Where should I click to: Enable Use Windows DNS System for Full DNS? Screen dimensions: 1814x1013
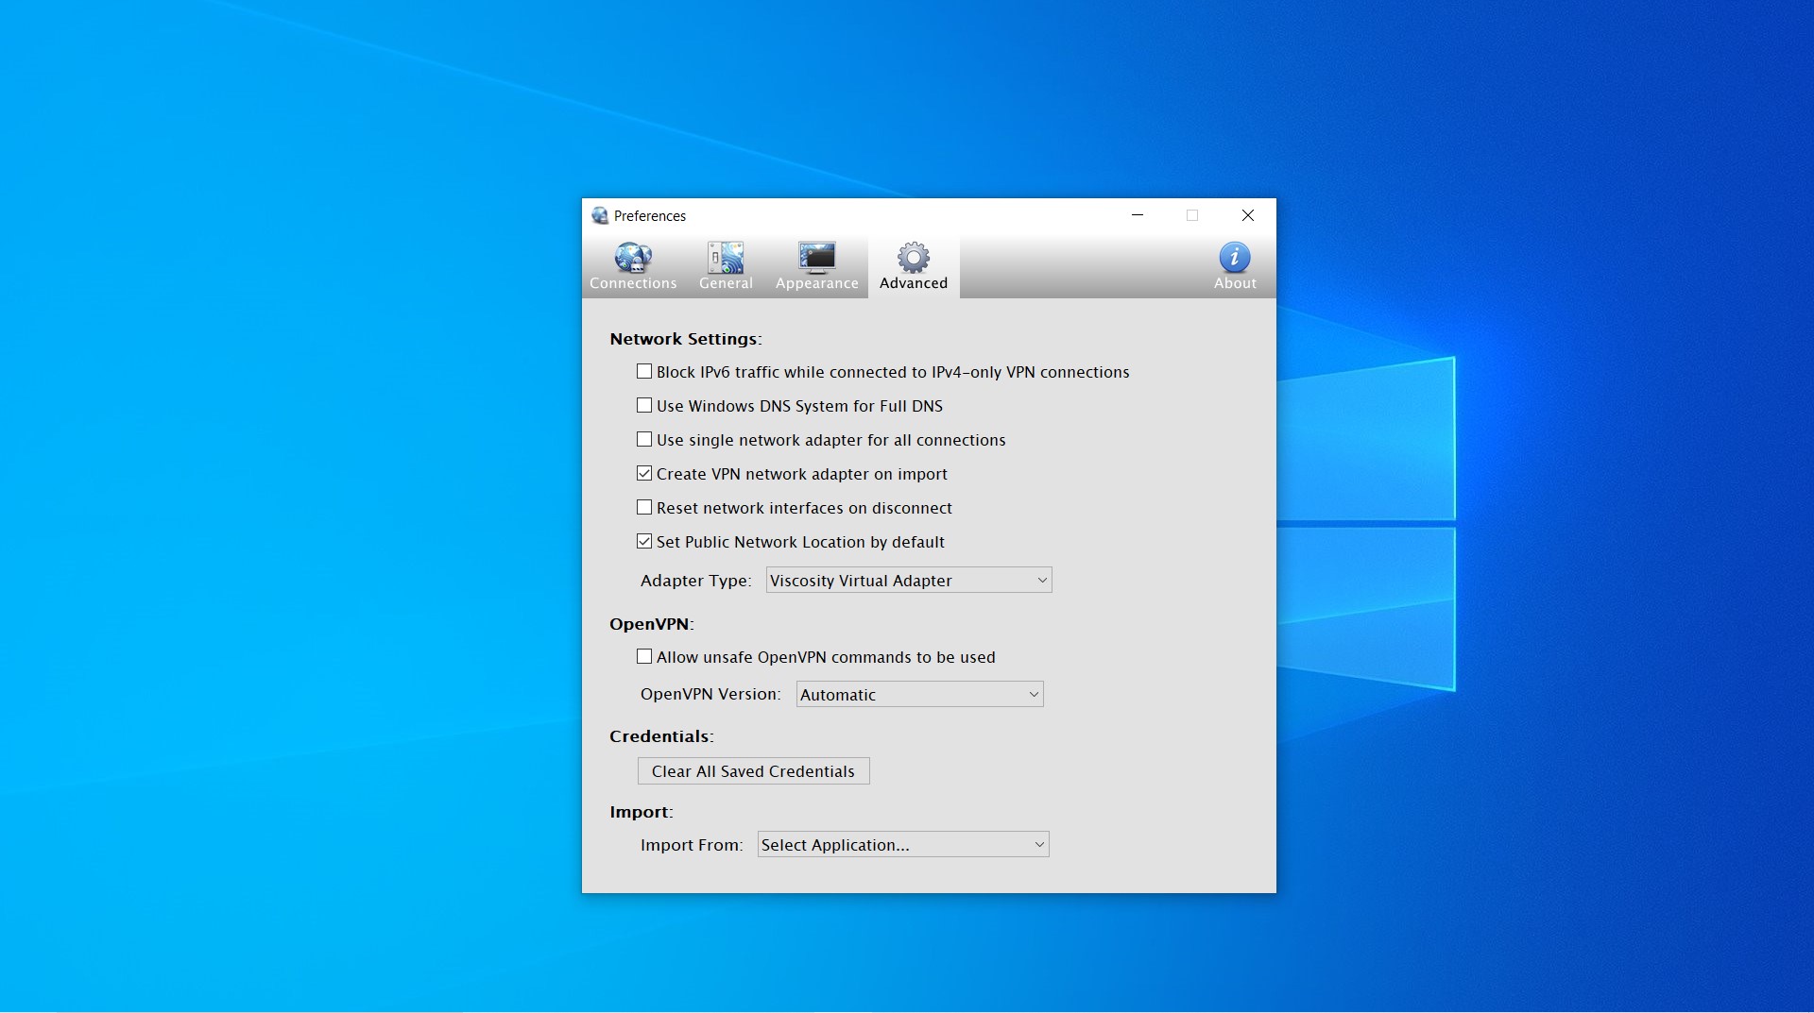click(x=644, y=406)
